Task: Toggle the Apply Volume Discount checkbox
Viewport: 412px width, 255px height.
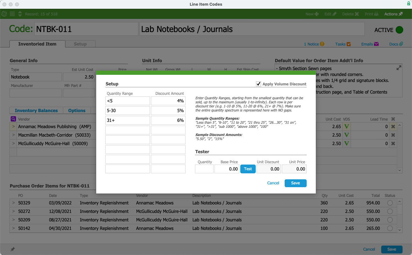Action: [x=259, y=84]
